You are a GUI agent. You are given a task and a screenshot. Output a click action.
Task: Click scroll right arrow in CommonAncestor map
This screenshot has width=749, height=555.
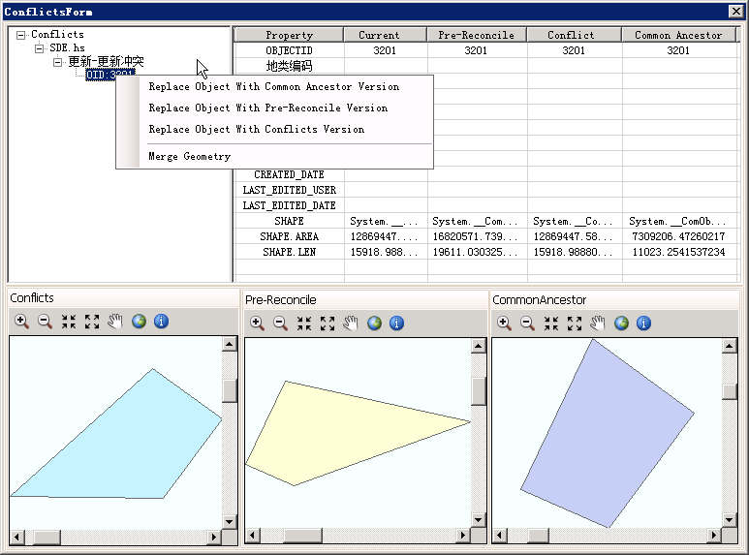click(x=714, y=535)
